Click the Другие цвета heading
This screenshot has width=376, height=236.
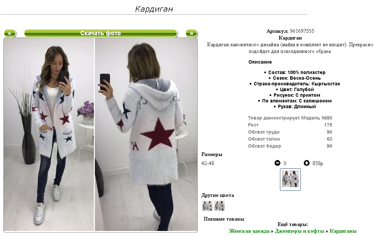pyautogui.click(x=218, y=195)
